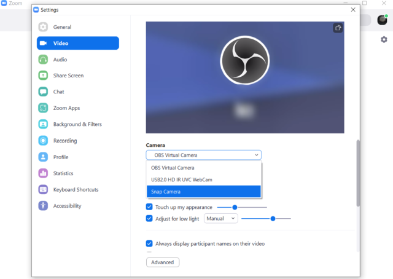Click the Video camera sidebar icon
The height and width of the screenshot is (279, 393).
(43, 43)
